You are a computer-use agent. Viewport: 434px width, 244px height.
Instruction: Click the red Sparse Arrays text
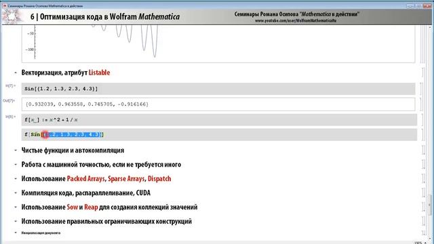[126, 179]
